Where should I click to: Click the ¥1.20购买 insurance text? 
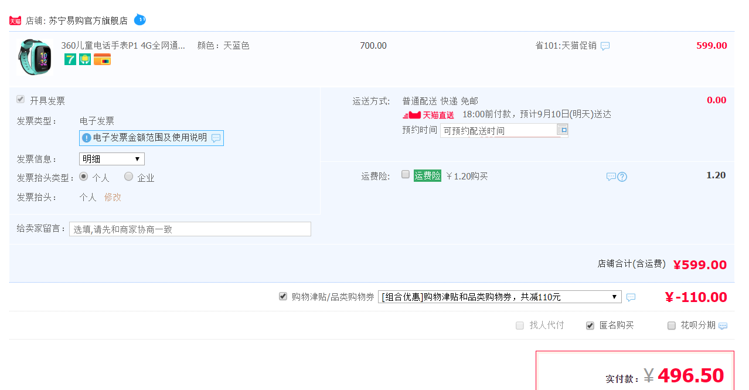467,176
